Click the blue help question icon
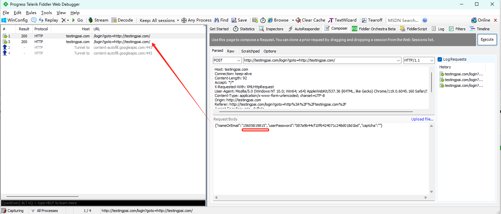Image resolution: width=501 pixels, height=214 pixels. pyautogui.click(x=425, y=20)
